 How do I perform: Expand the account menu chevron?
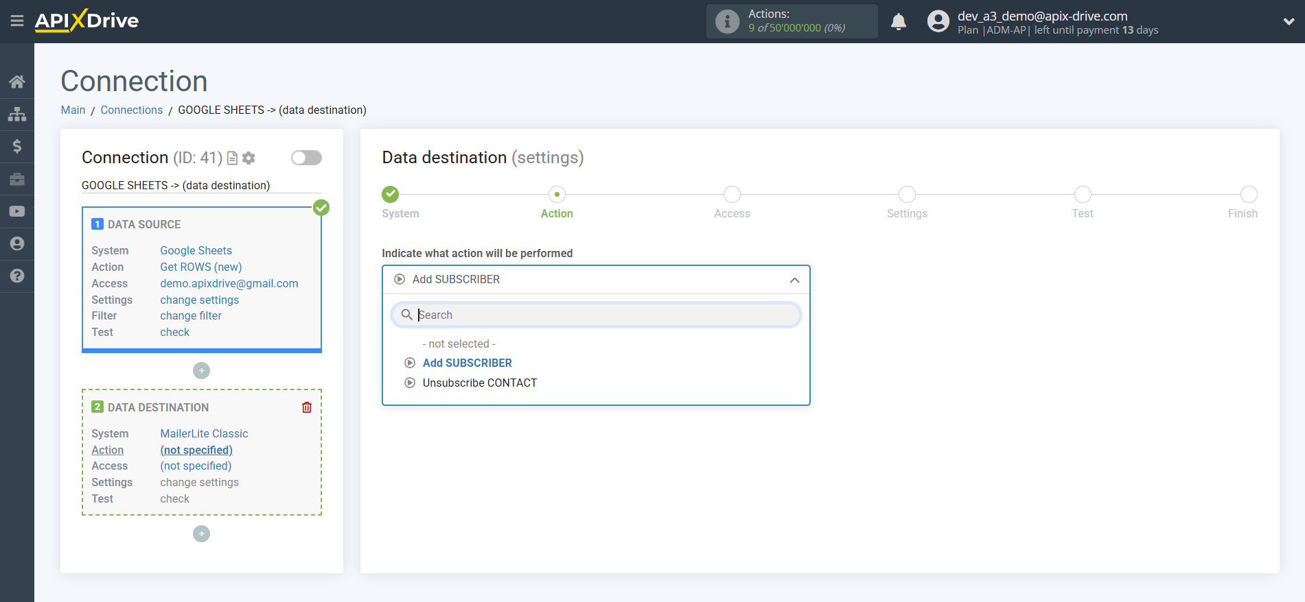click(1289, 21)
